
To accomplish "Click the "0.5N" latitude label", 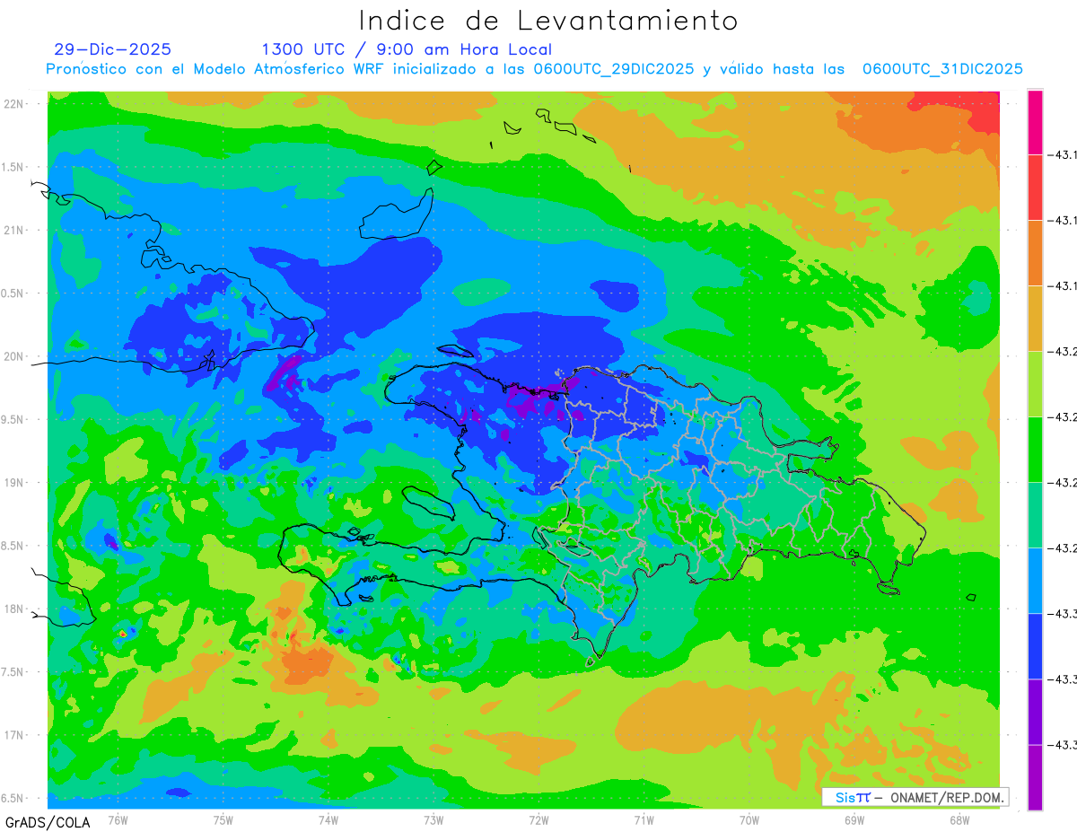I will (13, 293).
